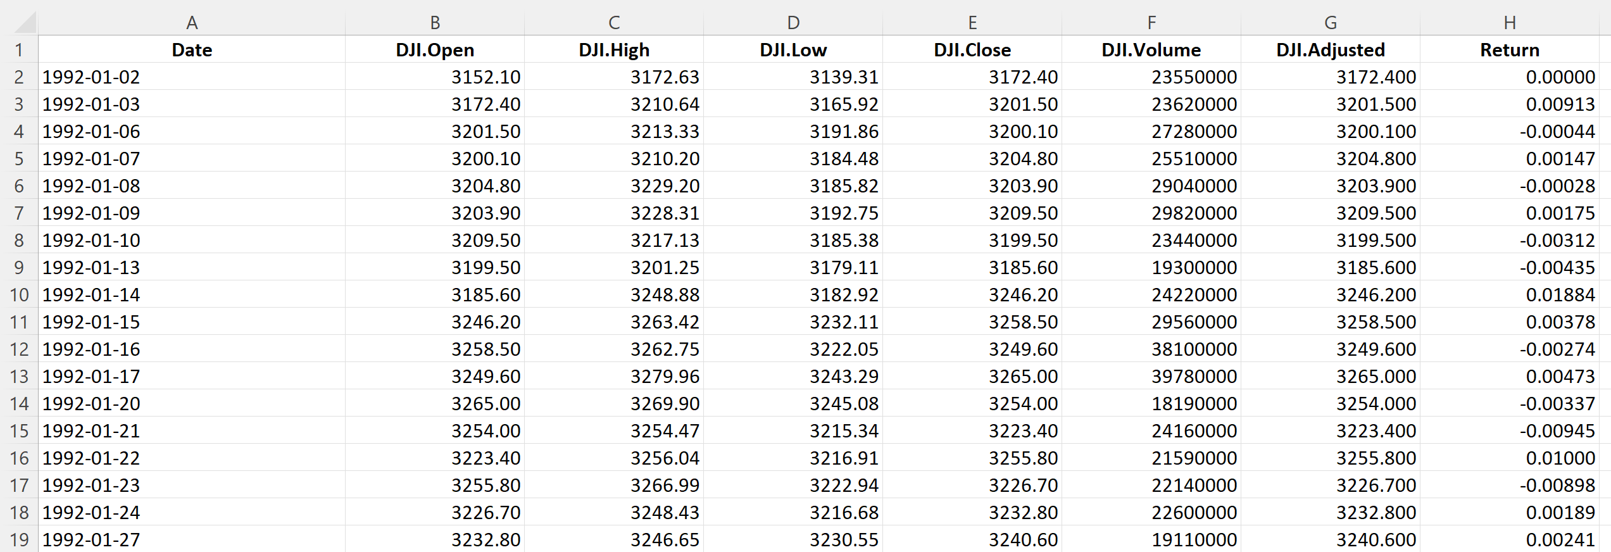The height and width of the screenshot is (552, 1611).
Task: Select row 14 header
Action: click(19, 403)
